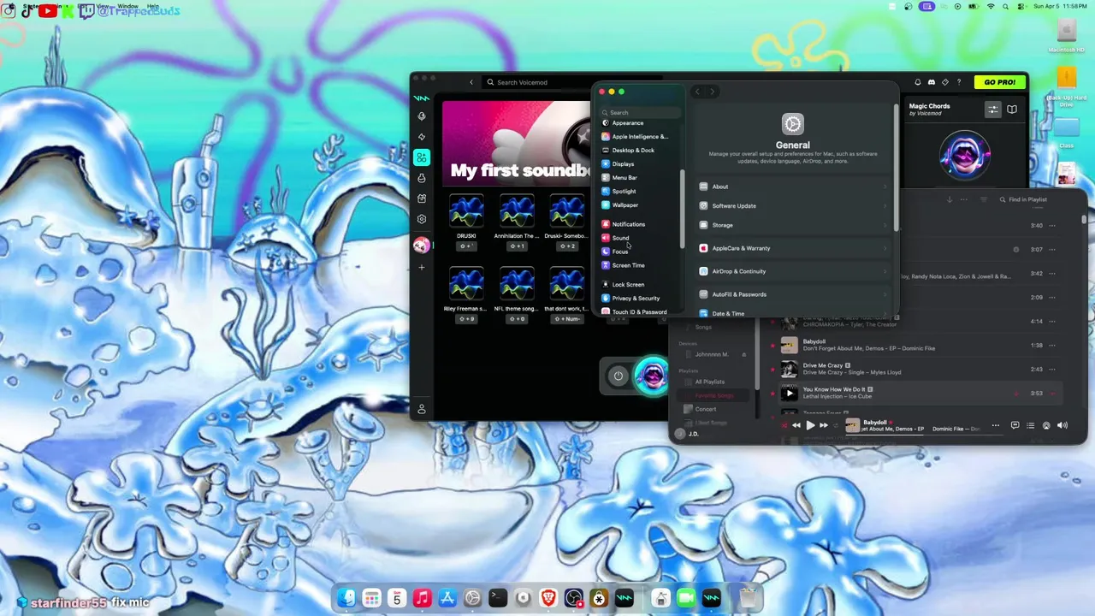Viewport: 1095px width, 616px height.
Task: Open Voicemod soundboard sidebar icon
Action: coord(421,157)
